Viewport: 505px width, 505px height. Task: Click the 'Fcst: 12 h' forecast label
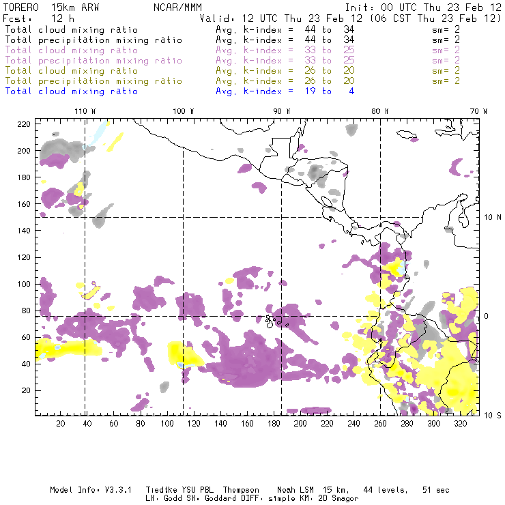38,18
